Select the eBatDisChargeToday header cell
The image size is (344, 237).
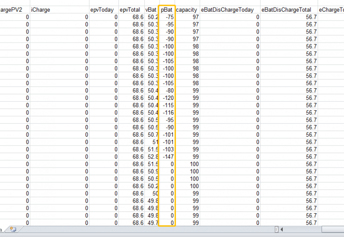(230, 10)
